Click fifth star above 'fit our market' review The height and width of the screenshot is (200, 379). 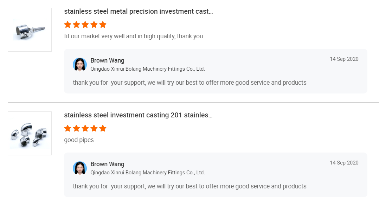[103, 25]
